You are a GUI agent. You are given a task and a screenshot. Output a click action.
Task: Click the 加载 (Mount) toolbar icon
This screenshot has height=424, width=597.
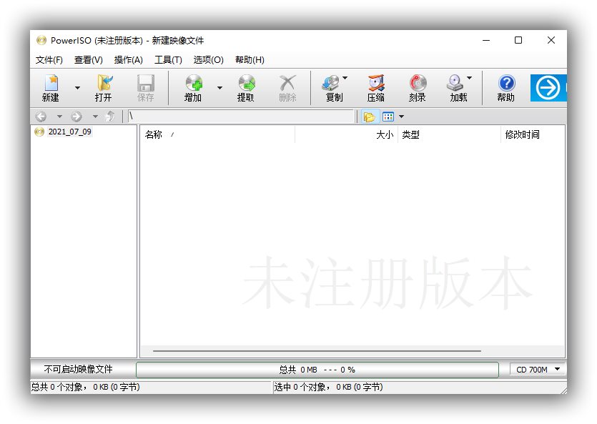(455, 83)
